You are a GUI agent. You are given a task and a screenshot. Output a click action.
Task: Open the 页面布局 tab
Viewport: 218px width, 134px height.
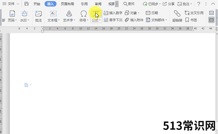pyautogui.click(x=67, y=4)
